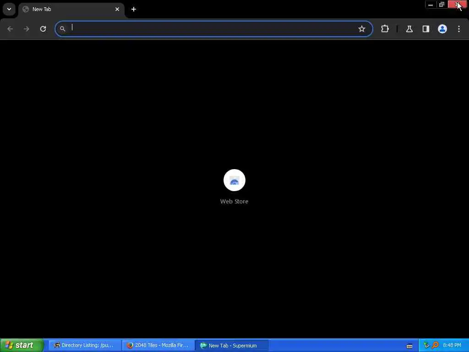Open the profile avatar menu
Image resolution: width=469 pixels, height=352 pixels.
(x=442, y=29)
